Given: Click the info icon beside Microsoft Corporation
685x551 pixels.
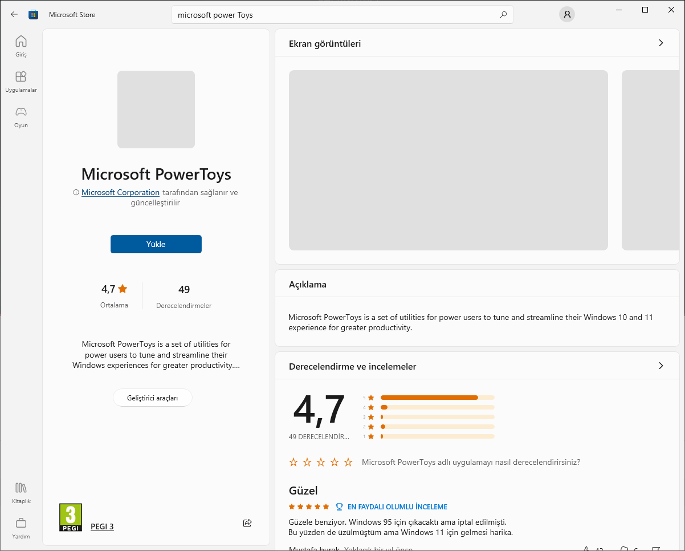Looking at the screenshot, I should pyautogui.click(x=76, y=193).
